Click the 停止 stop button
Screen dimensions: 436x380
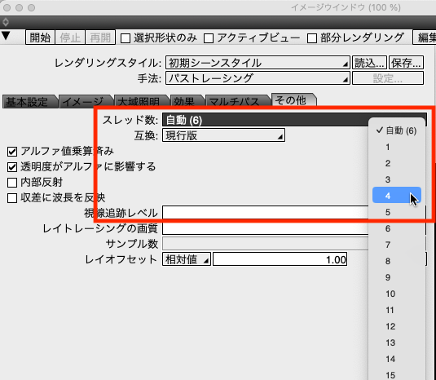click(x=70, y=38)
